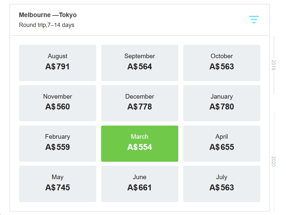The height and width of the screenshot is (215, 286).
Task: Click the Melbourne—Tokyo route heading
Action: click(x=48, y=14)
